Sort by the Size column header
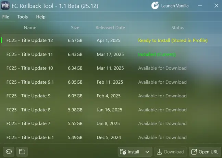 point(75,27)
